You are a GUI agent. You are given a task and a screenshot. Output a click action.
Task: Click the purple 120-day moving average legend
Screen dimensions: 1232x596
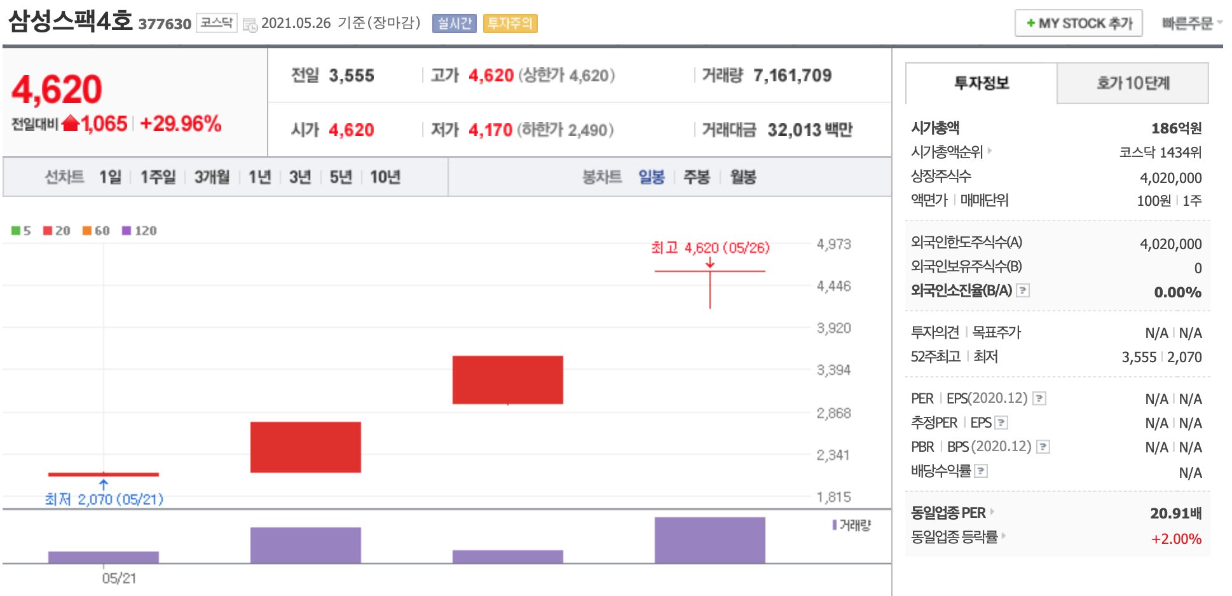point(139,231)
